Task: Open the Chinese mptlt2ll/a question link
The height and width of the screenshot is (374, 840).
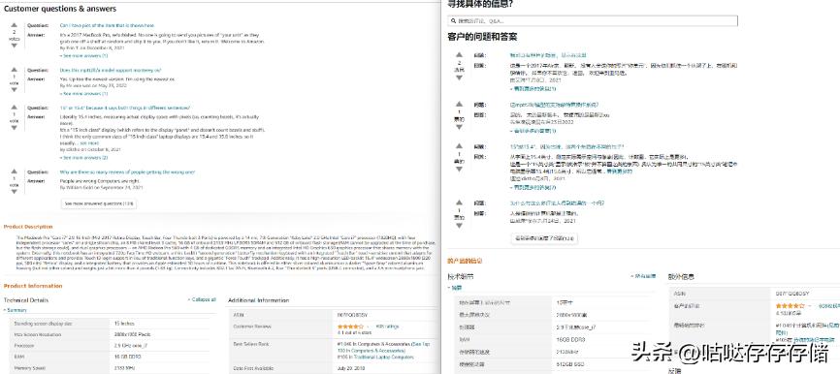Action: (x=554, y=105)
